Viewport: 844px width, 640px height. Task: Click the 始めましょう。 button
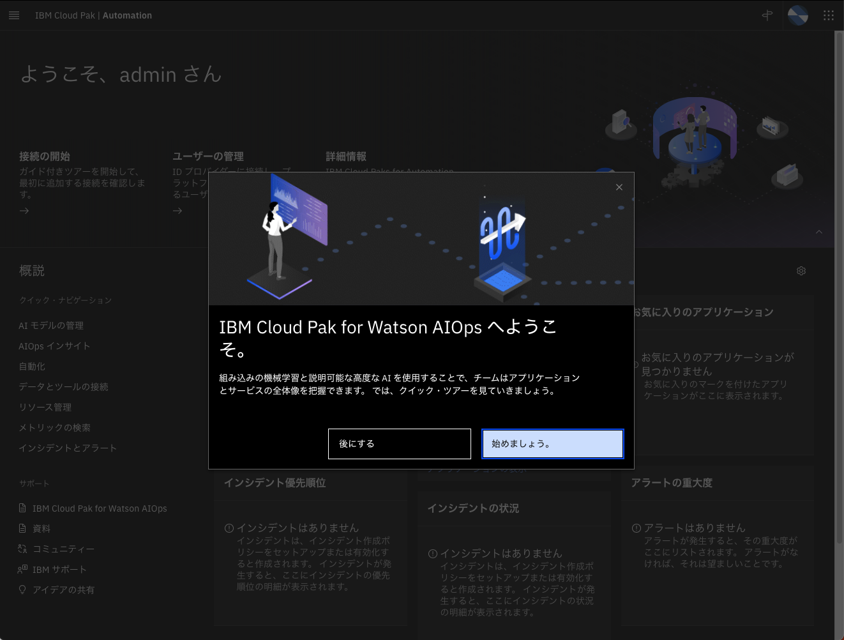pyautogui.click(x=553, y=444)
